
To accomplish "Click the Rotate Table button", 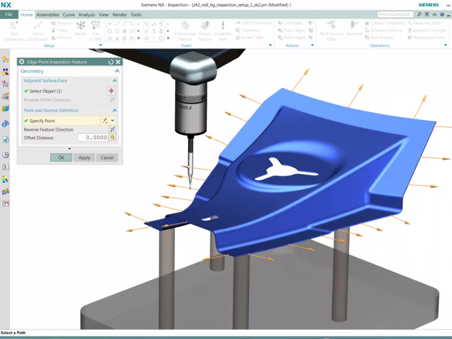I will point(250,37).
